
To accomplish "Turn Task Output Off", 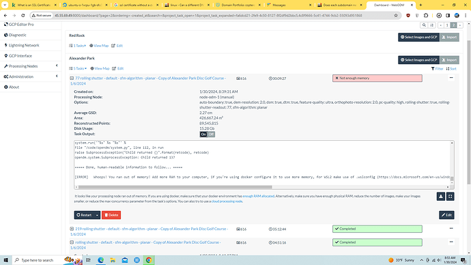I will tap(211, 135).
